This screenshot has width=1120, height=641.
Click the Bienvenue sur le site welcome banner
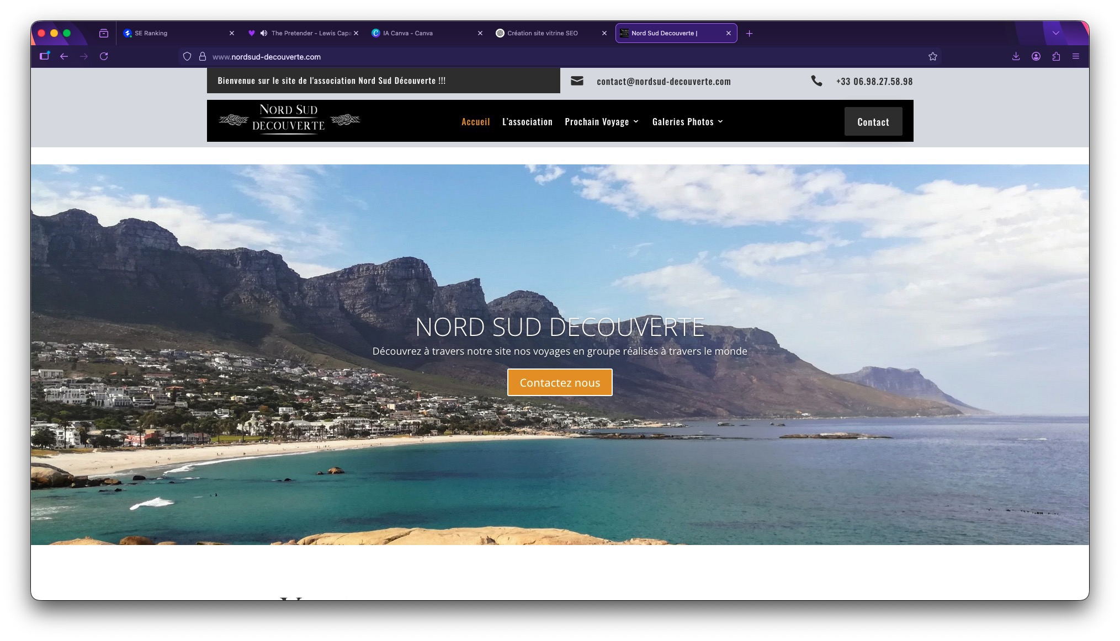384,81
